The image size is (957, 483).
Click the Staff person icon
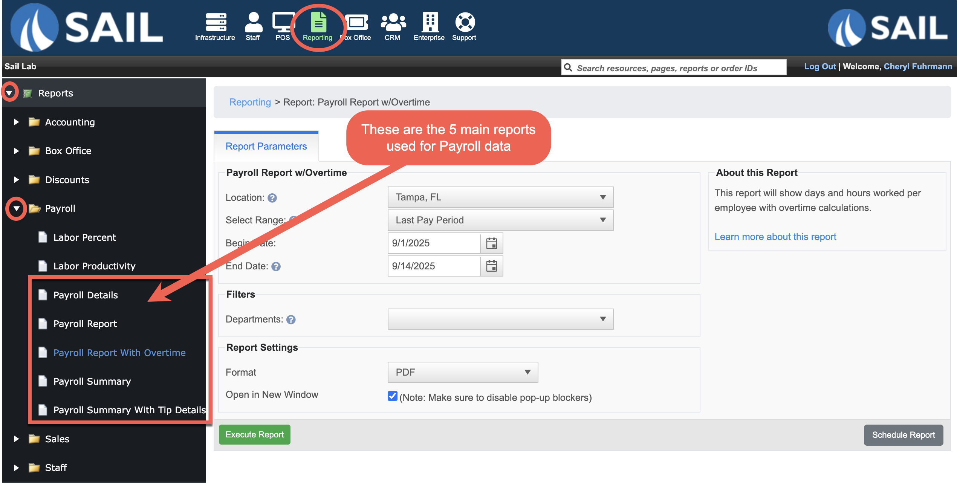tap(253, 23)
